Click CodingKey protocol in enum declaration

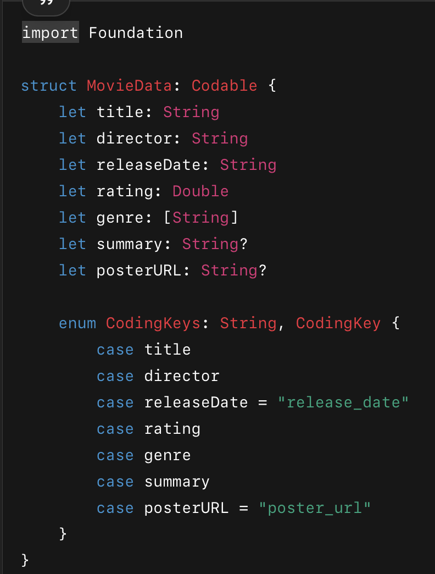pyautogui.click(x=338, y=323)
